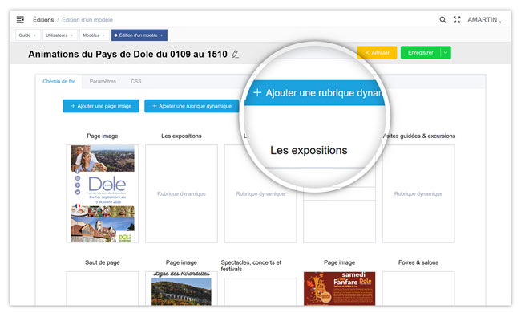The height and width of the screenshot is (313, 521).
Task: Click the Enregistrer button
Action: (421, 52)
